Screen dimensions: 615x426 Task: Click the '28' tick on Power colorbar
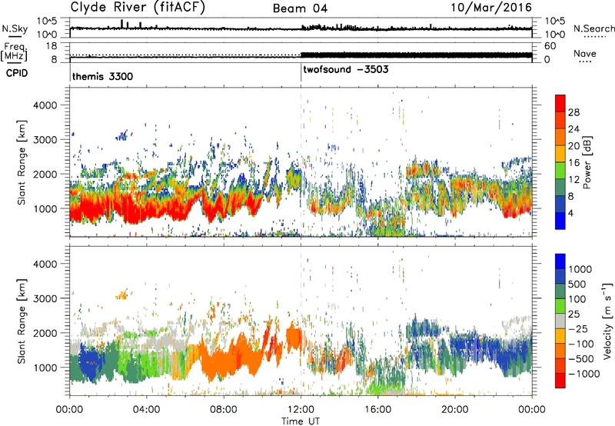573,112
